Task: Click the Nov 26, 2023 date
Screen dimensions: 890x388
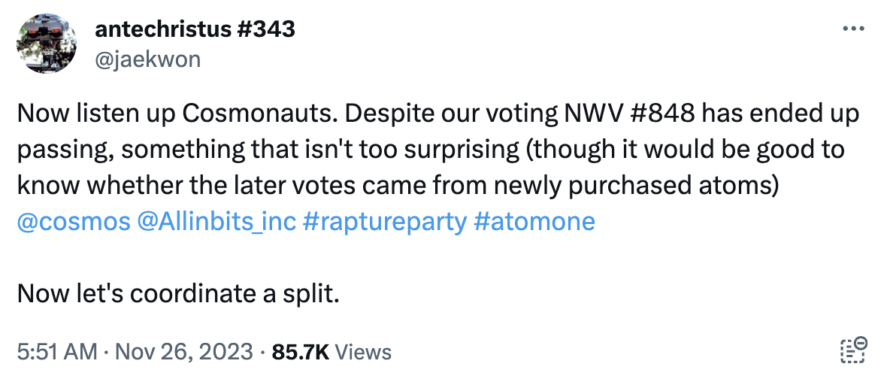Action: 182,351
